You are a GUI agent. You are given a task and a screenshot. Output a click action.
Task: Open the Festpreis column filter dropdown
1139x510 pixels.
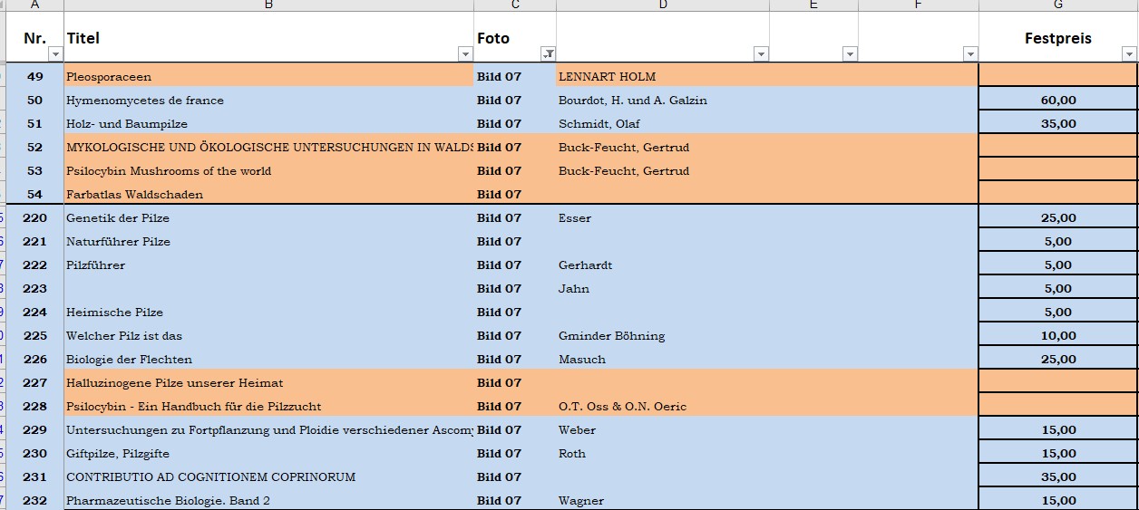1129,54
